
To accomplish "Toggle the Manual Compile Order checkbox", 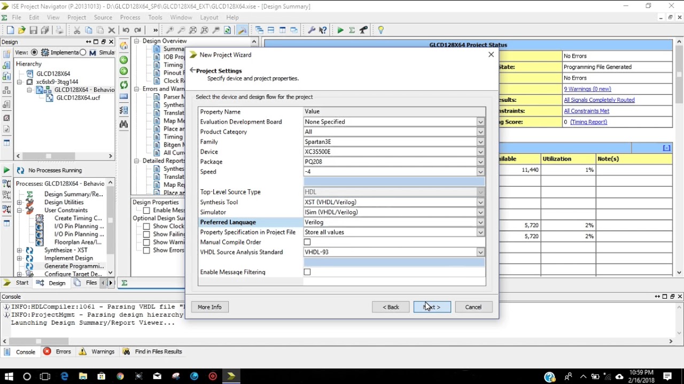I will [307, 242].
